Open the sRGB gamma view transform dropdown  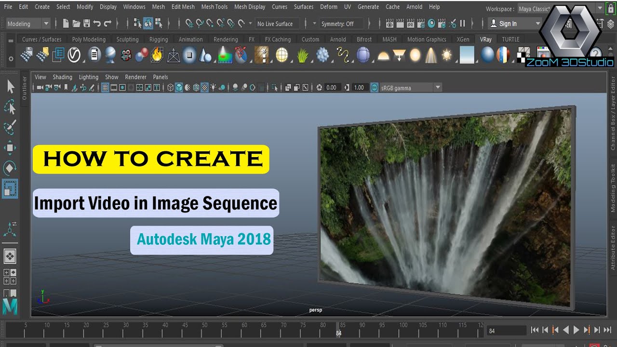[411, 88]
